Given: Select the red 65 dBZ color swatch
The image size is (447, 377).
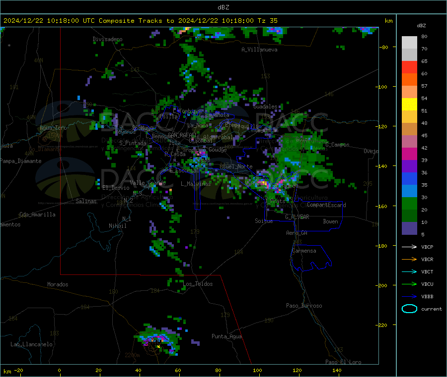Looking at the screenshot, I should point(409,67).
